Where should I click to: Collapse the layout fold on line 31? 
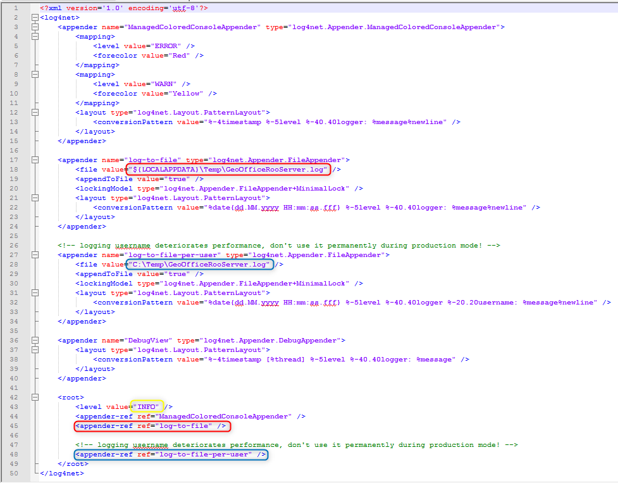37,292
